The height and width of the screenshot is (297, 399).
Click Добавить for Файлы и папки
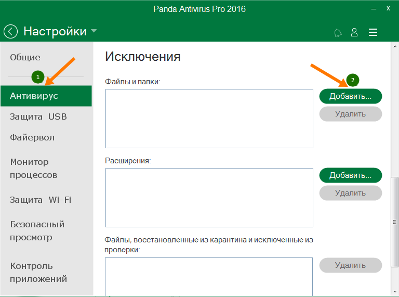[350, 96]
